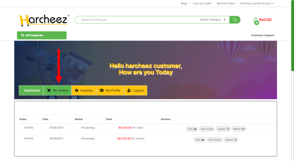The width and height of the screenshot is (294, 161).
Task: Click the Rs2,541.00 total amount
Action: [124, 139]
